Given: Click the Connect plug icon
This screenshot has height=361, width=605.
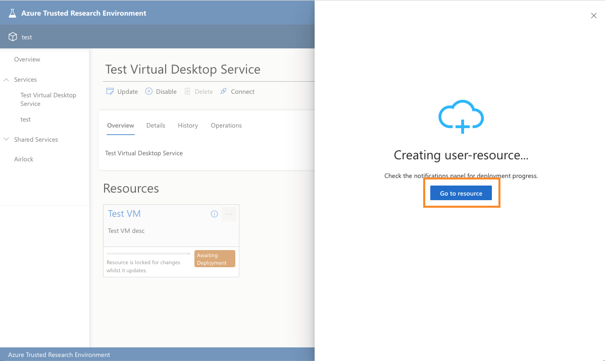Looking at the screenshot, I should [x=224, y=91].
